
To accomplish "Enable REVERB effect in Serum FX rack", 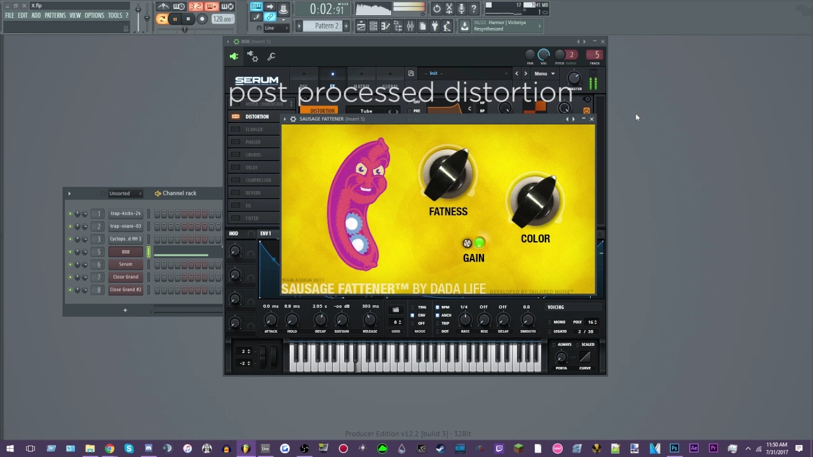I will coord(236,193).
